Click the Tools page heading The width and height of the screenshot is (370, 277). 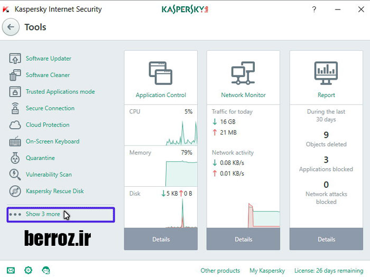[35, 27]
